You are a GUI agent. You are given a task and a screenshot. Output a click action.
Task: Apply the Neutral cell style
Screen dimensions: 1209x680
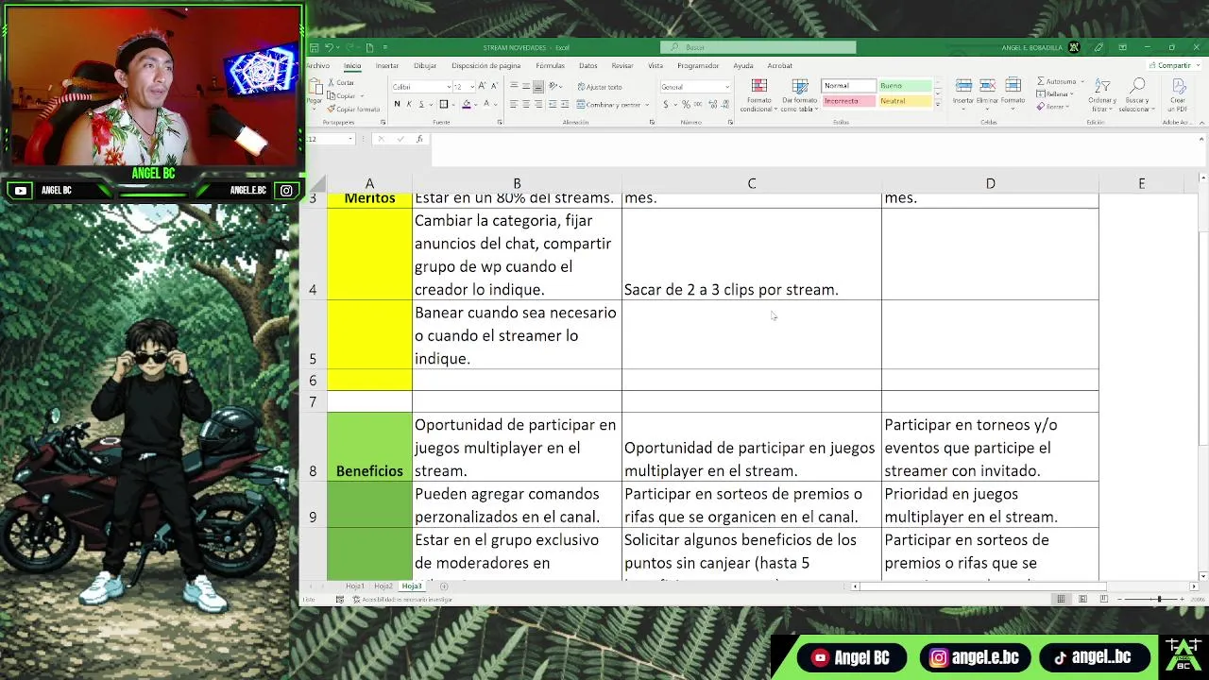tap(905, 100)
